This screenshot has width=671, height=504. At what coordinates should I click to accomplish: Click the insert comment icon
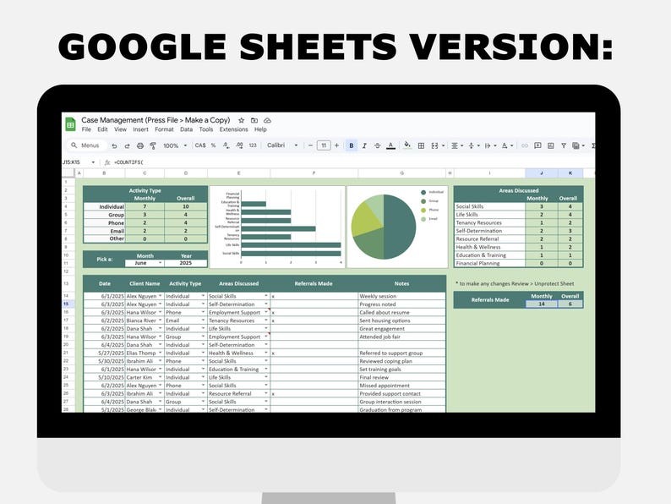537,145
